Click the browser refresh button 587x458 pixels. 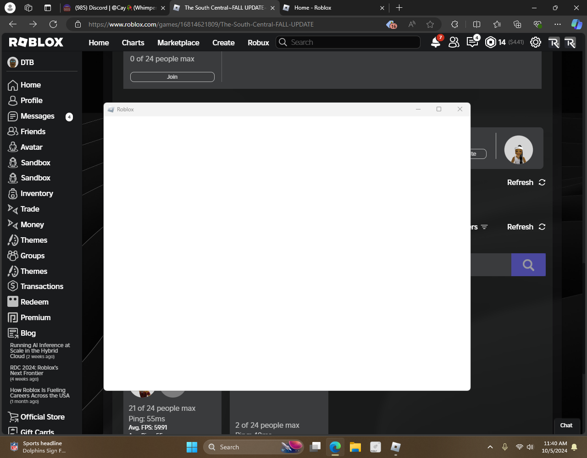click(x=53, y=24)
